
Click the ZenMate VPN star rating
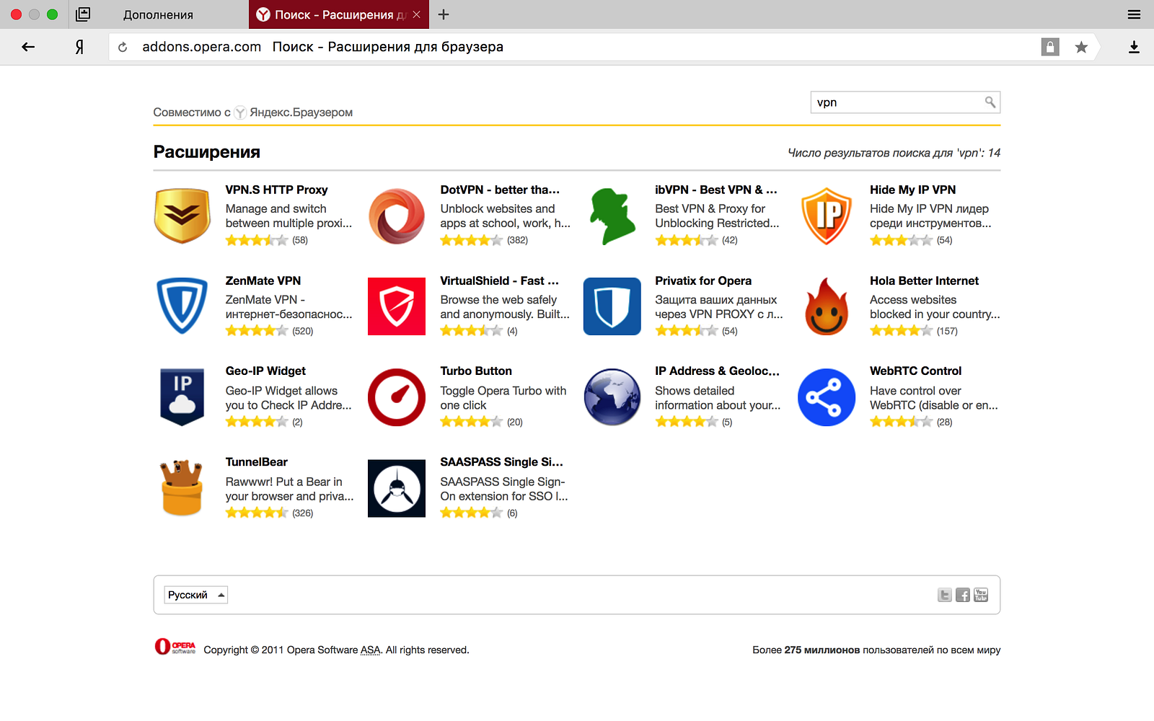click(256, 331)
